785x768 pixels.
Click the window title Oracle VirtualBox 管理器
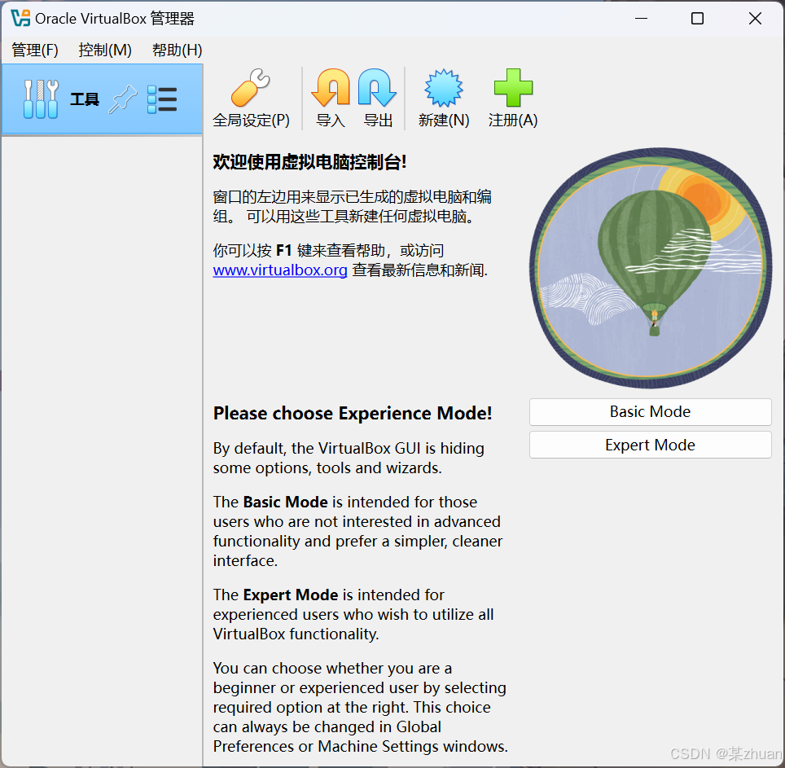[115, 19]
